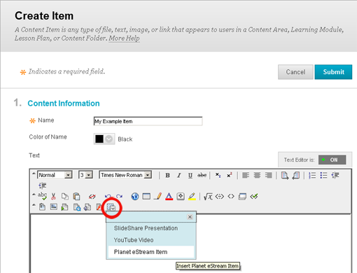This screenshot has height=273, width=357.
Task: Copy the selected text
Action: pos(65,197)
